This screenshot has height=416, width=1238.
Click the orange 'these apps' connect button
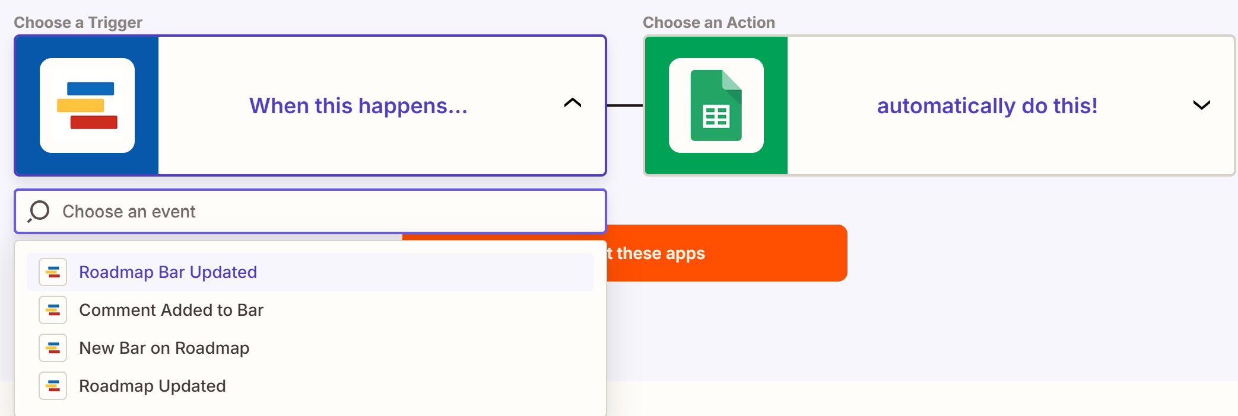(727, 253)
